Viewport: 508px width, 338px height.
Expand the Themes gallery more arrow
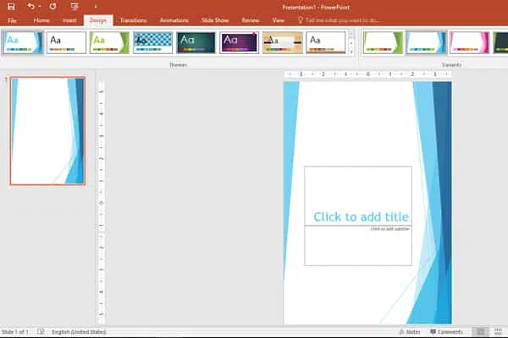(x=351, y=52)
